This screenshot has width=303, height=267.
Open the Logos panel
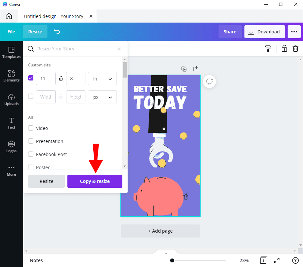tap(11, 147)
